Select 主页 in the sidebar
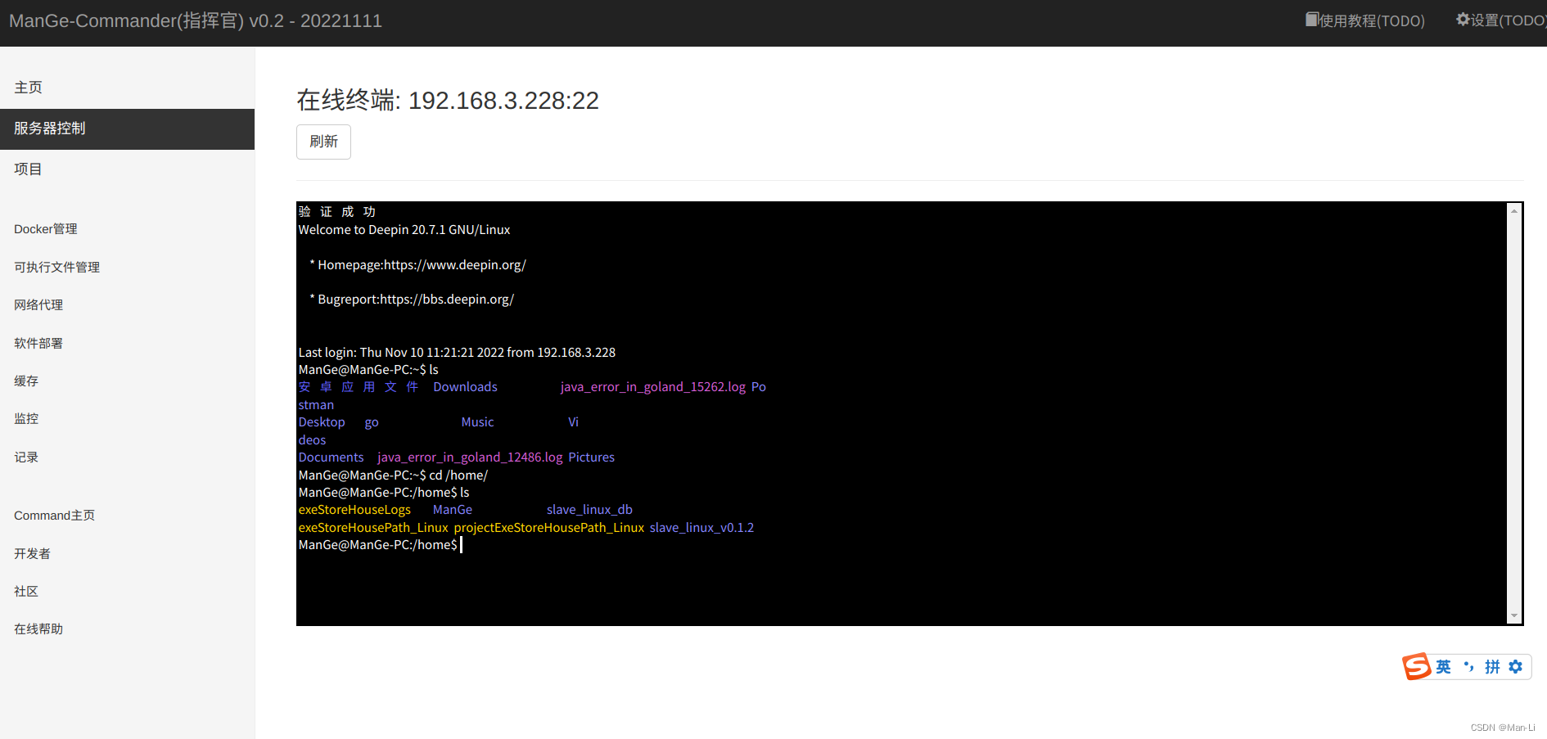This screenshot has height=739, width=1547. [x=29, y=87]
